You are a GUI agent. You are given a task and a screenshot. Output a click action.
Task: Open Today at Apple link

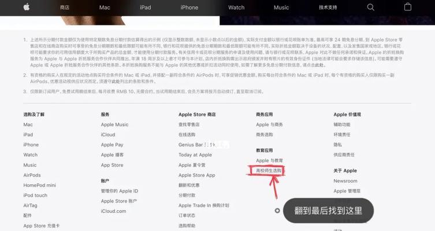point(195,155)
